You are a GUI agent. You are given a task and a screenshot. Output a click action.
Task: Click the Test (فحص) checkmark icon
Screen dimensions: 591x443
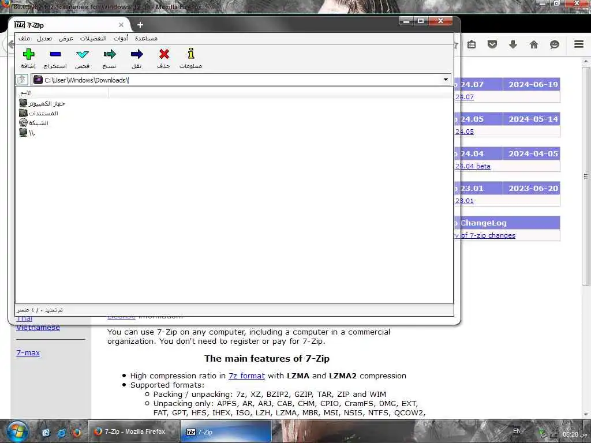point(82,54)
